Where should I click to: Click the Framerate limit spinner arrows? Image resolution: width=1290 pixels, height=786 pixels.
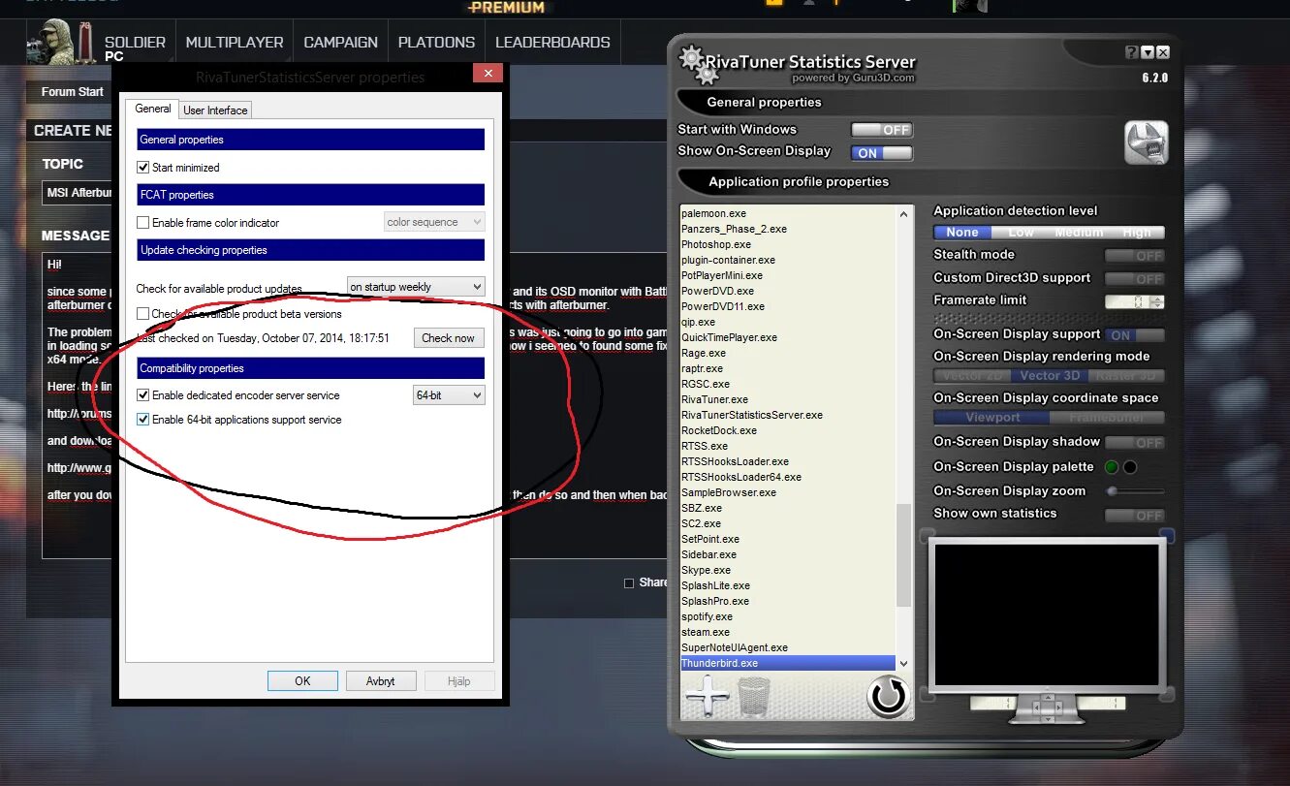pyautogui.click(x=1158, y=302)
